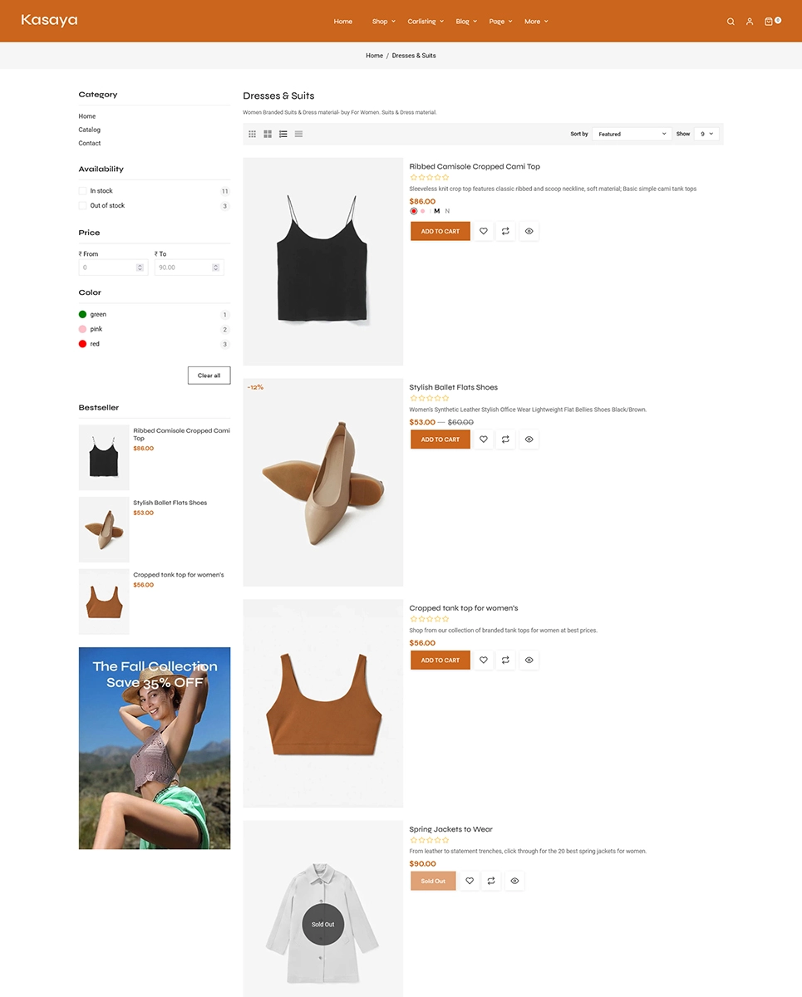This screenshot has width=802, height=997.
Task: Expand the Shop menu in header
Action: [x=383, y=22]
